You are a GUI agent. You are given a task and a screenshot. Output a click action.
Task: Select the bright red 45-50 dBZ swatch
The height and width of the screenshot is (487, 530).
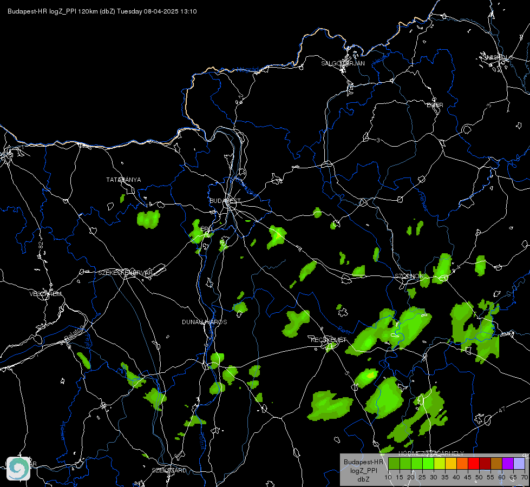(x=474, y=463)
